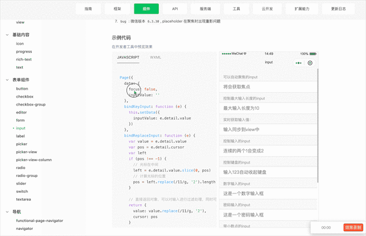Focus the 输入123自动收起键盘 input field
Screen dimensions: 366x236
click(x=268, y=172)
